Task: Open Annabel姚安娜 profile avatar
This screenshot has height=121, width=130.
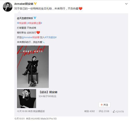Action: [8, 7]
